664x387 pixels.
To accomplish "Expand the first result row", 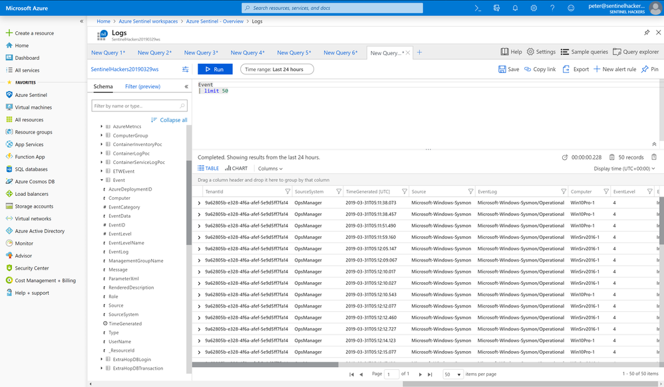I will click(x=199, y=203).
